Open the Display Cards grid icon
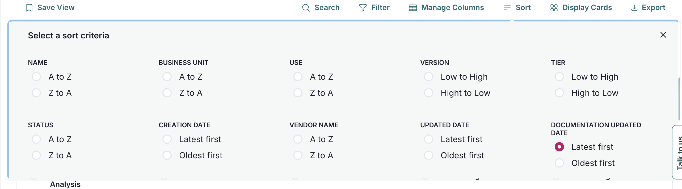 click(x=554, y=7)
